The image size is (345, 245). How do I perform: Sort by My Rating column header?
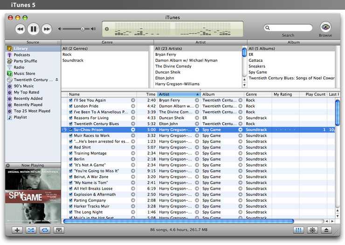coord(285,94)
